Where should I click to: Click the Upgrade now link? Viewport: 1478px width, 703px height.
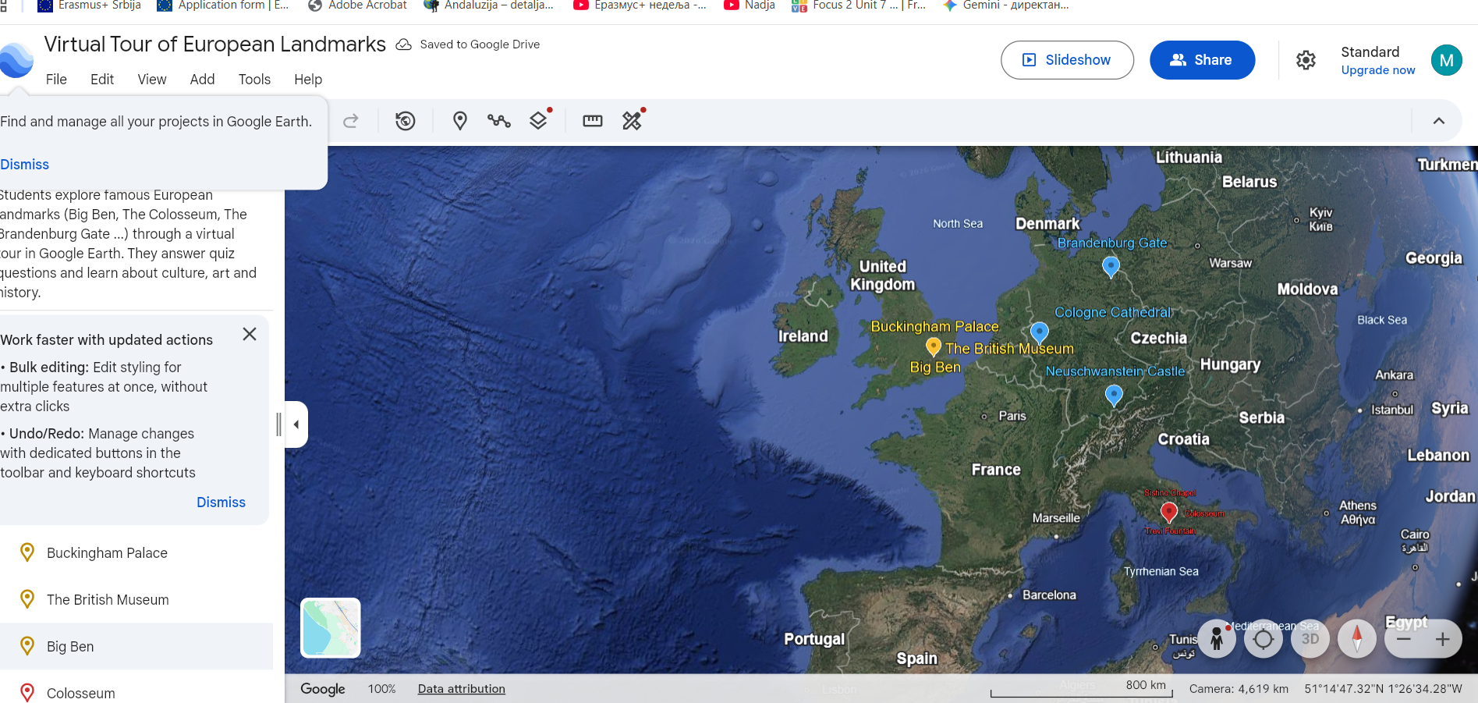[x=1377, y=70]
